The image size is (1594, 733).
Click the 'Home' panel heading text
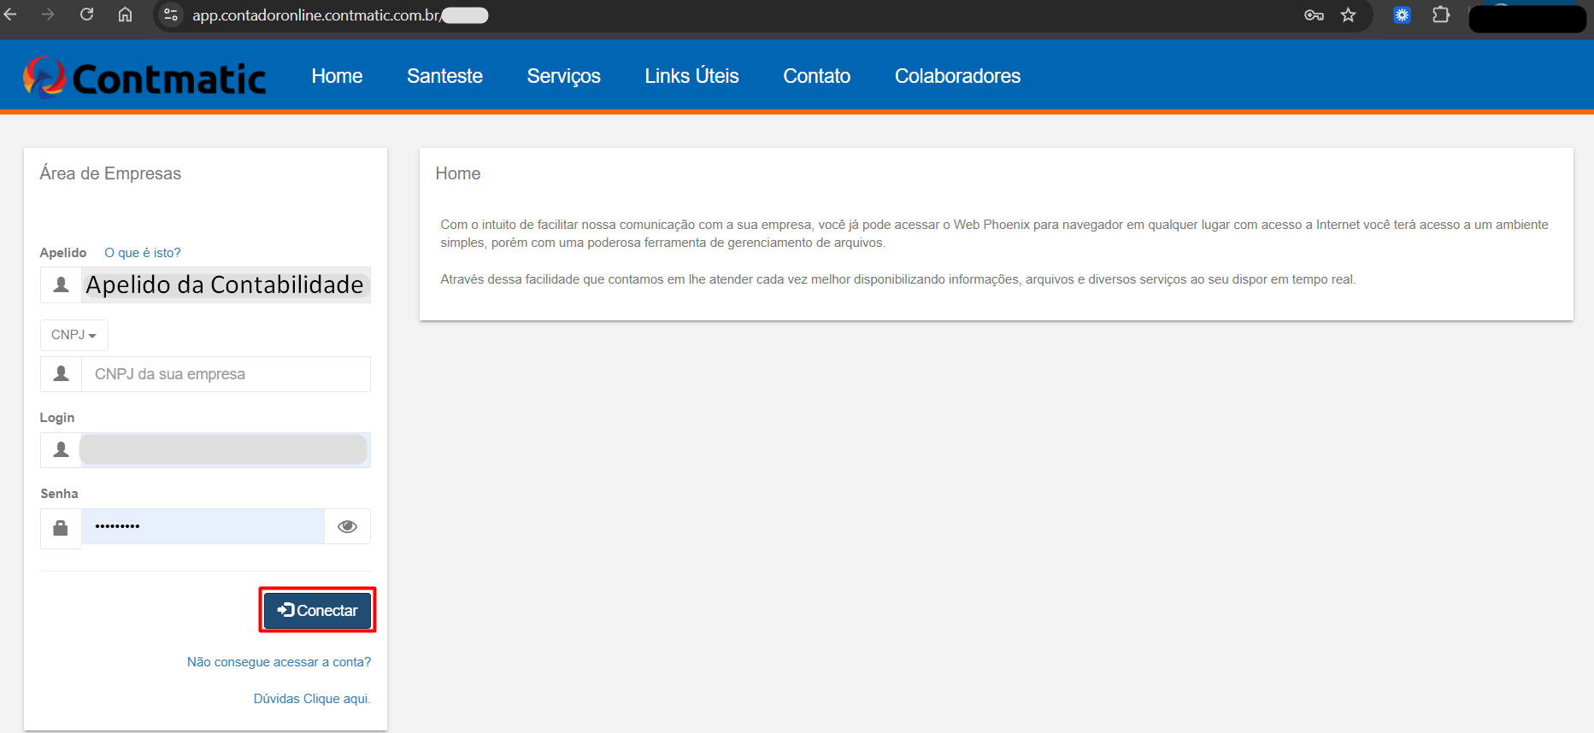pyautogui.click(x=458, y=173)
